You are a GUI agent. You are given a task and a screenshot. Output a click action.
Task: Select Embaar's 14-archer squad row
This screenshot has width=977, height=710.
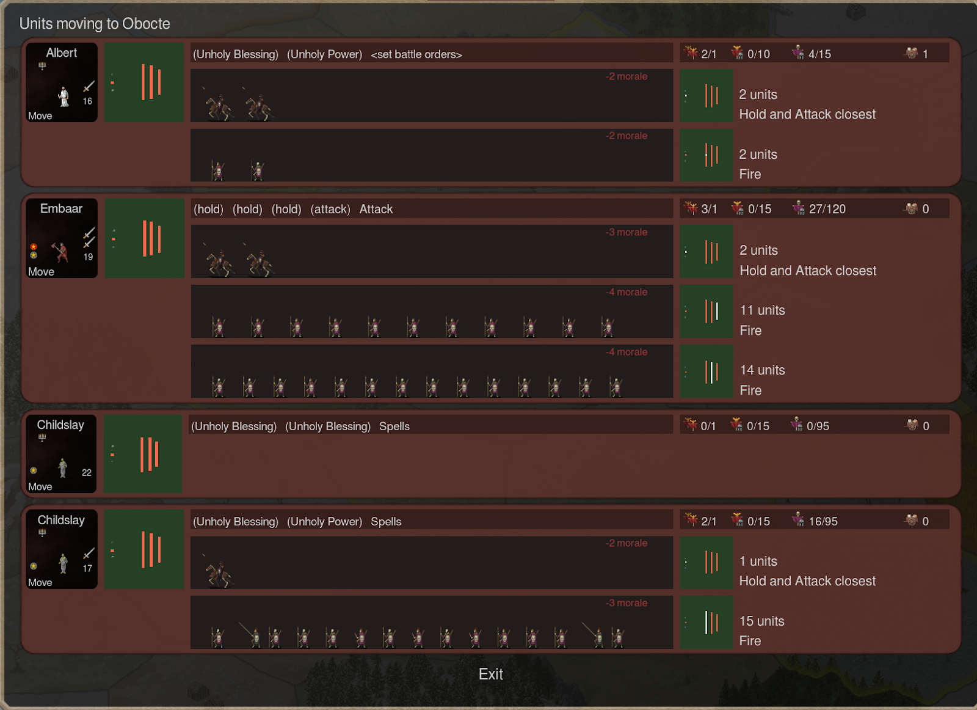[x=432, y=371]
